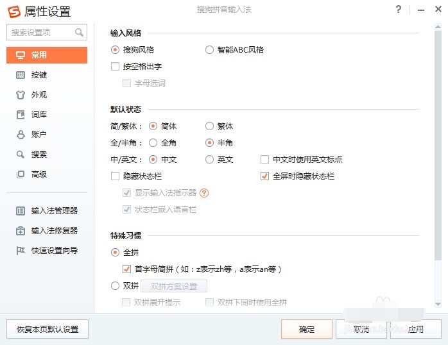448x345 pixels.
Task: Select the 双拼 radio option
Action: [116, 286]
